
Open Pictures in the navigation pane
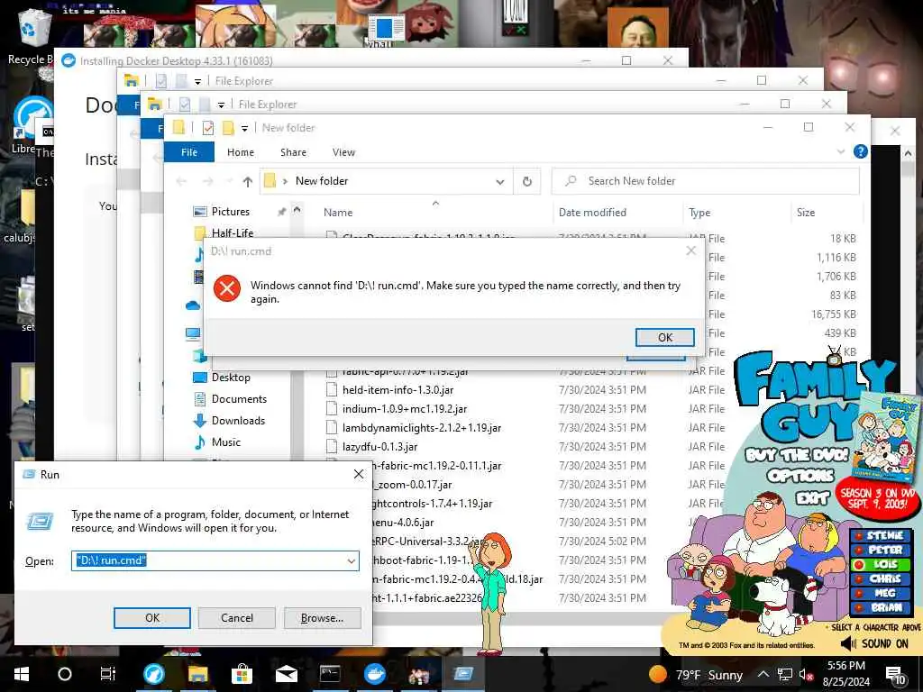pos(230,212)
